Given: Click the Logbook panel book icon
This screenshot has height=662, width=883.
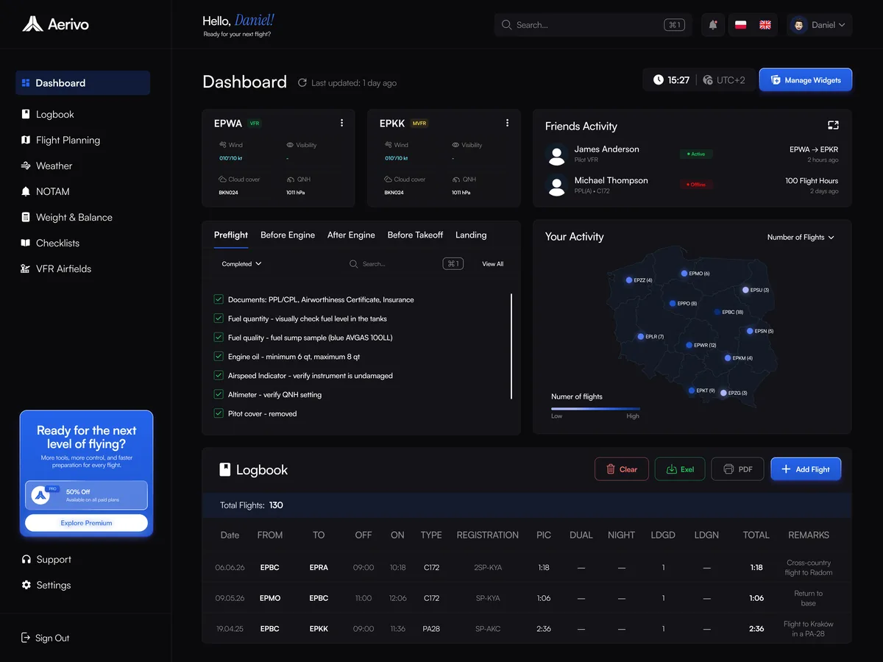Looking at the screenshot, I should click(x=225, y=469).
